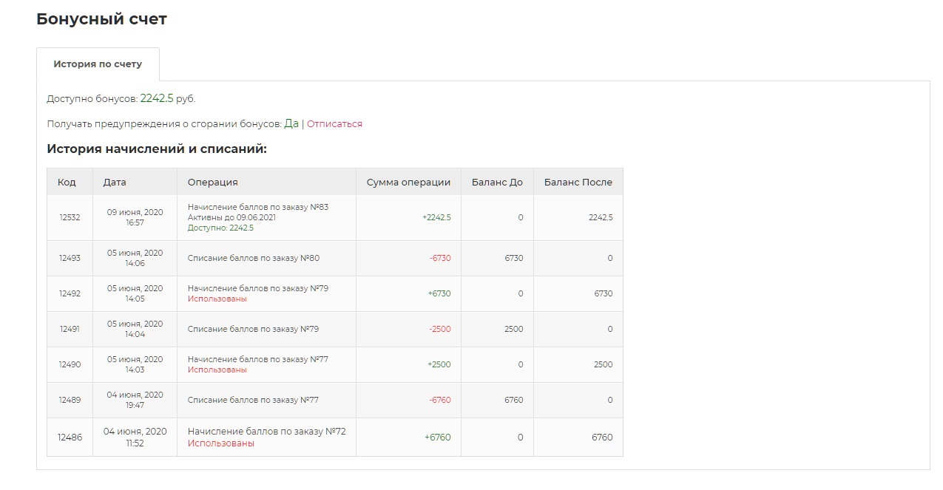Click the +6760 operation amount
This screenshot has height=490, width=943.
pyautogui.click(x=437, y=437)
